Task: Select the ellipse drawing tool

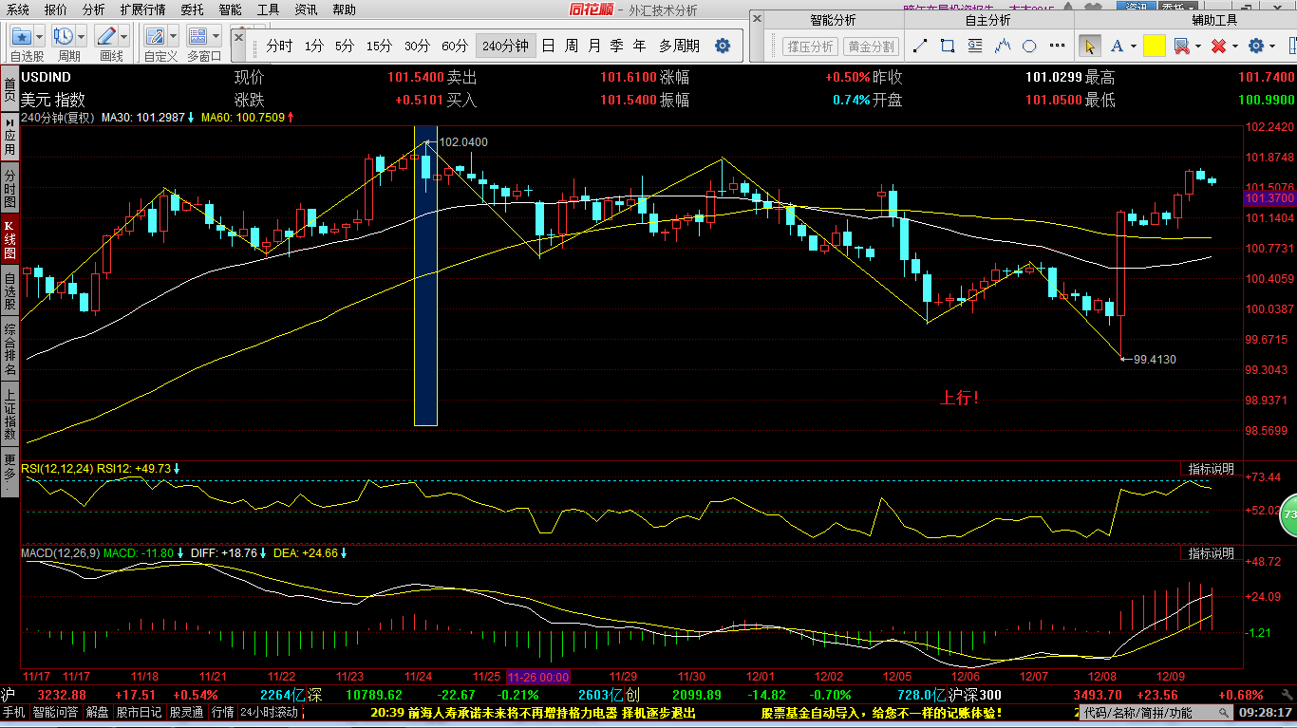Action: pos(1030,46)
